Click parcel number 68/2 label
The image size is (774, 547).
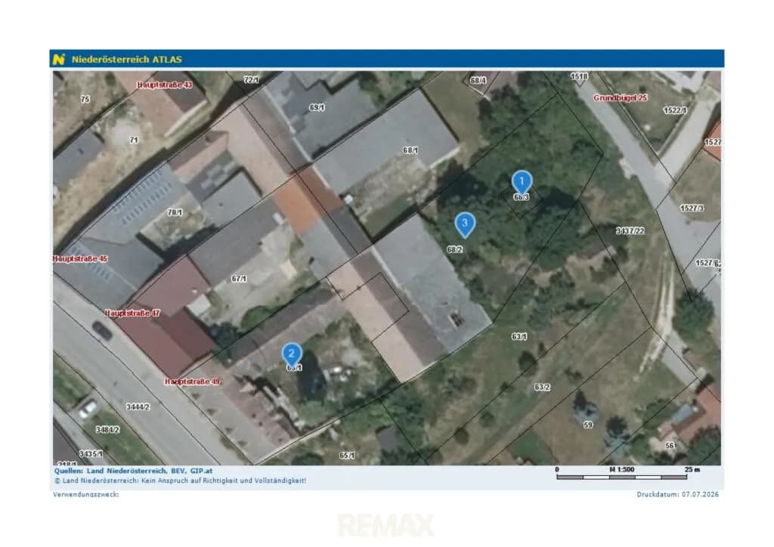454,249
